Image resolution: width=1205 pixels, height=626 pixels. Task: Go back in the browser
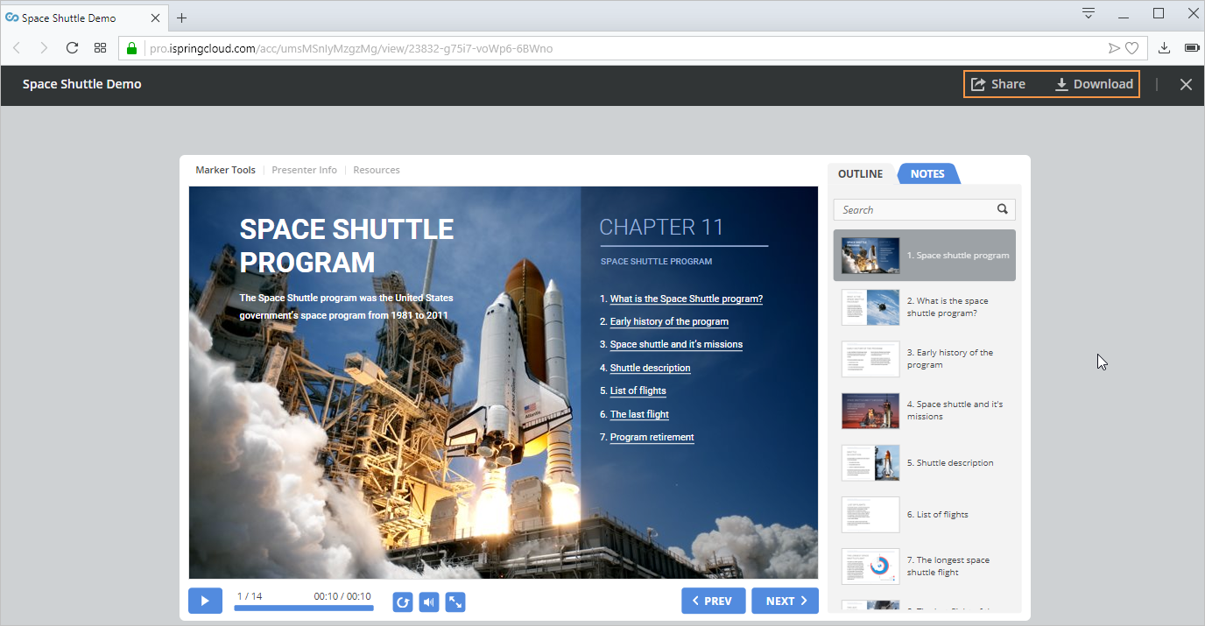(17, 47)
